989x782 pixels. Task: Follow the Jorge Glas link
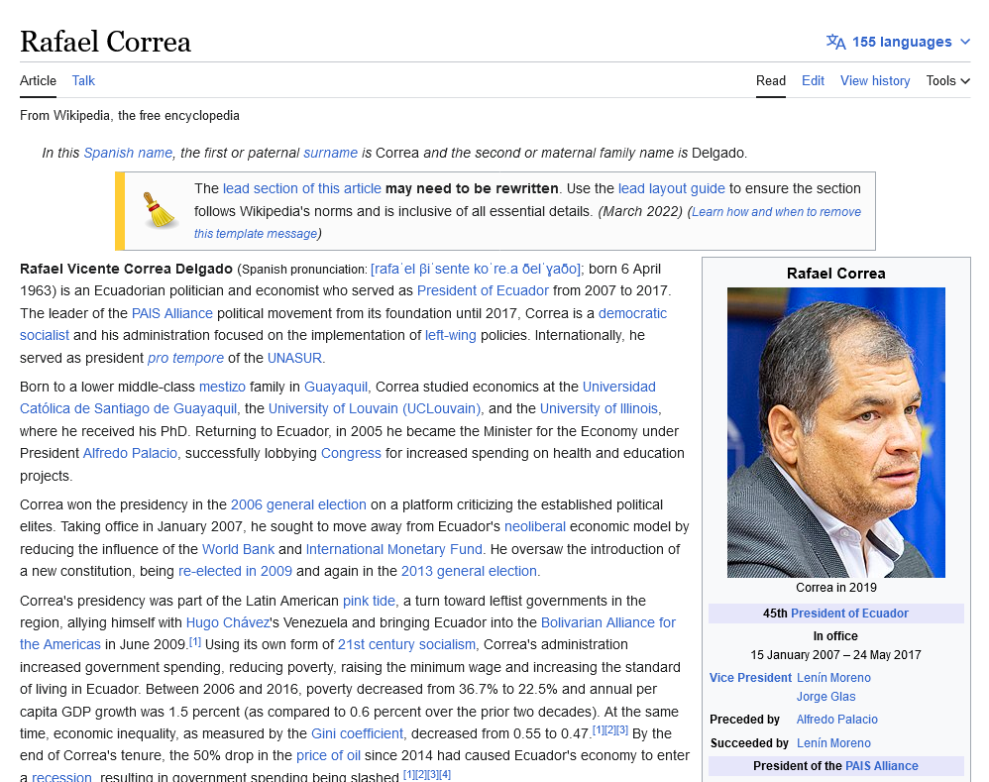coord(825,696)
